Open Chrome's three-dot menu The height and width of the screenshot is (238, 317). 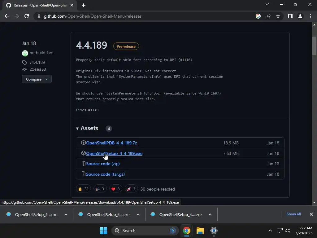[x=310, y=16]
